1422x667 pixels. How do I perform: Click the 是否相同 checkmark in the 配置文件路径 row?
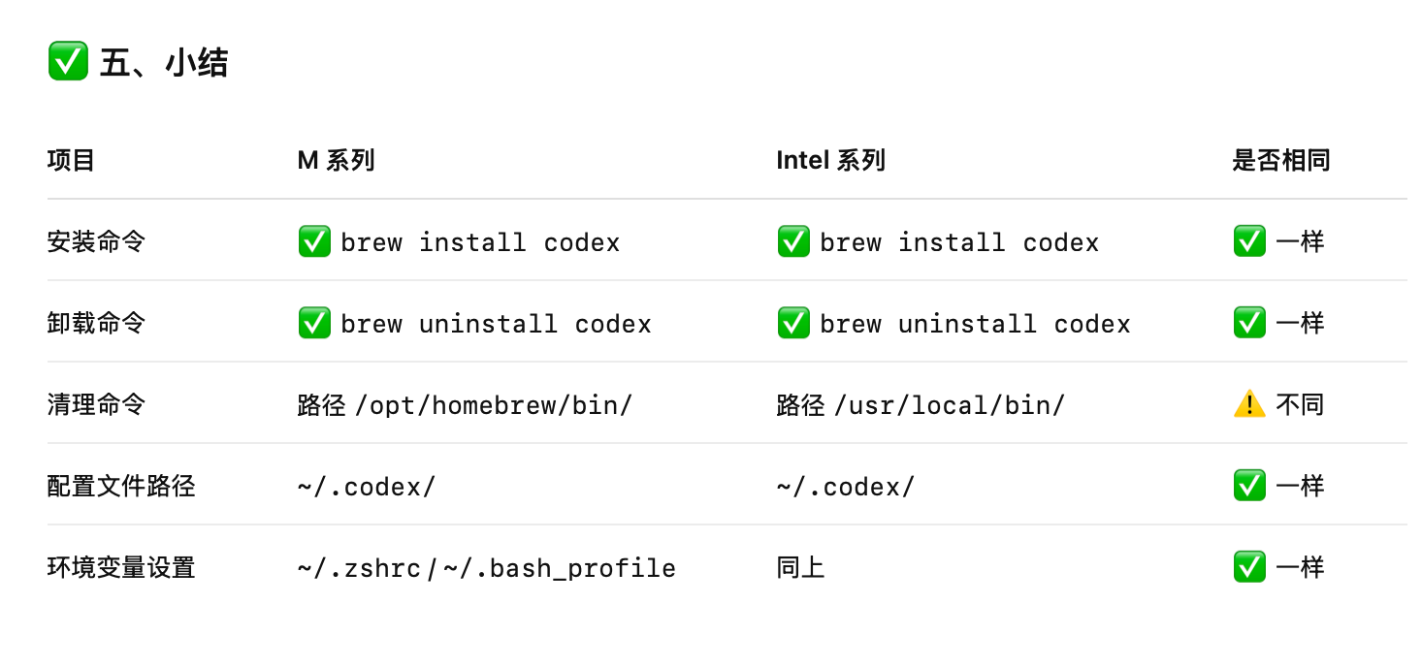click(x=1249, y=486)
